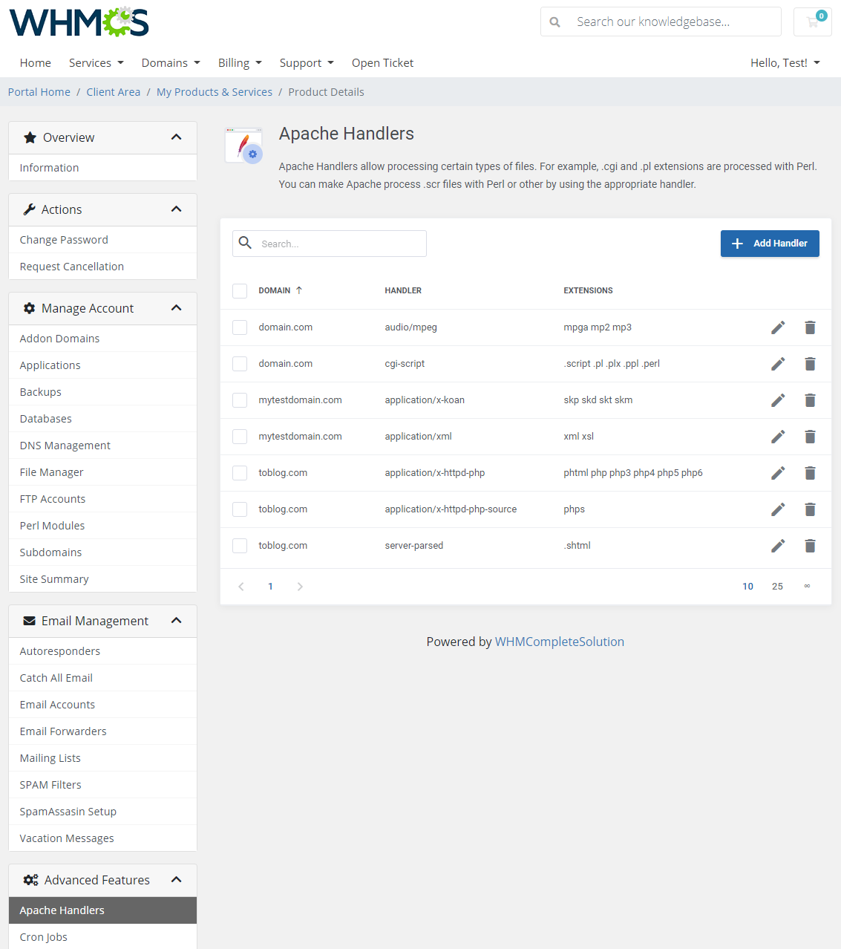
Task: Open the WHMCompleteSolution link at the bottom
Action: coord(560,642)
